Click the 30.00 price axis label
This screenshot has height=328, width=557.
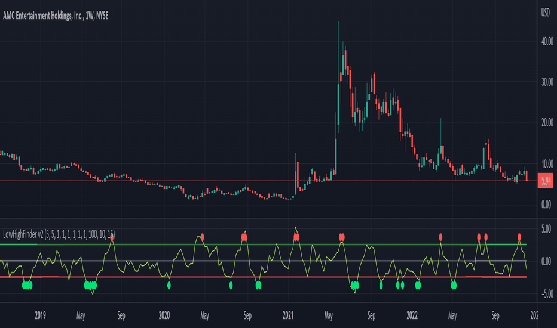coord(547,82)
